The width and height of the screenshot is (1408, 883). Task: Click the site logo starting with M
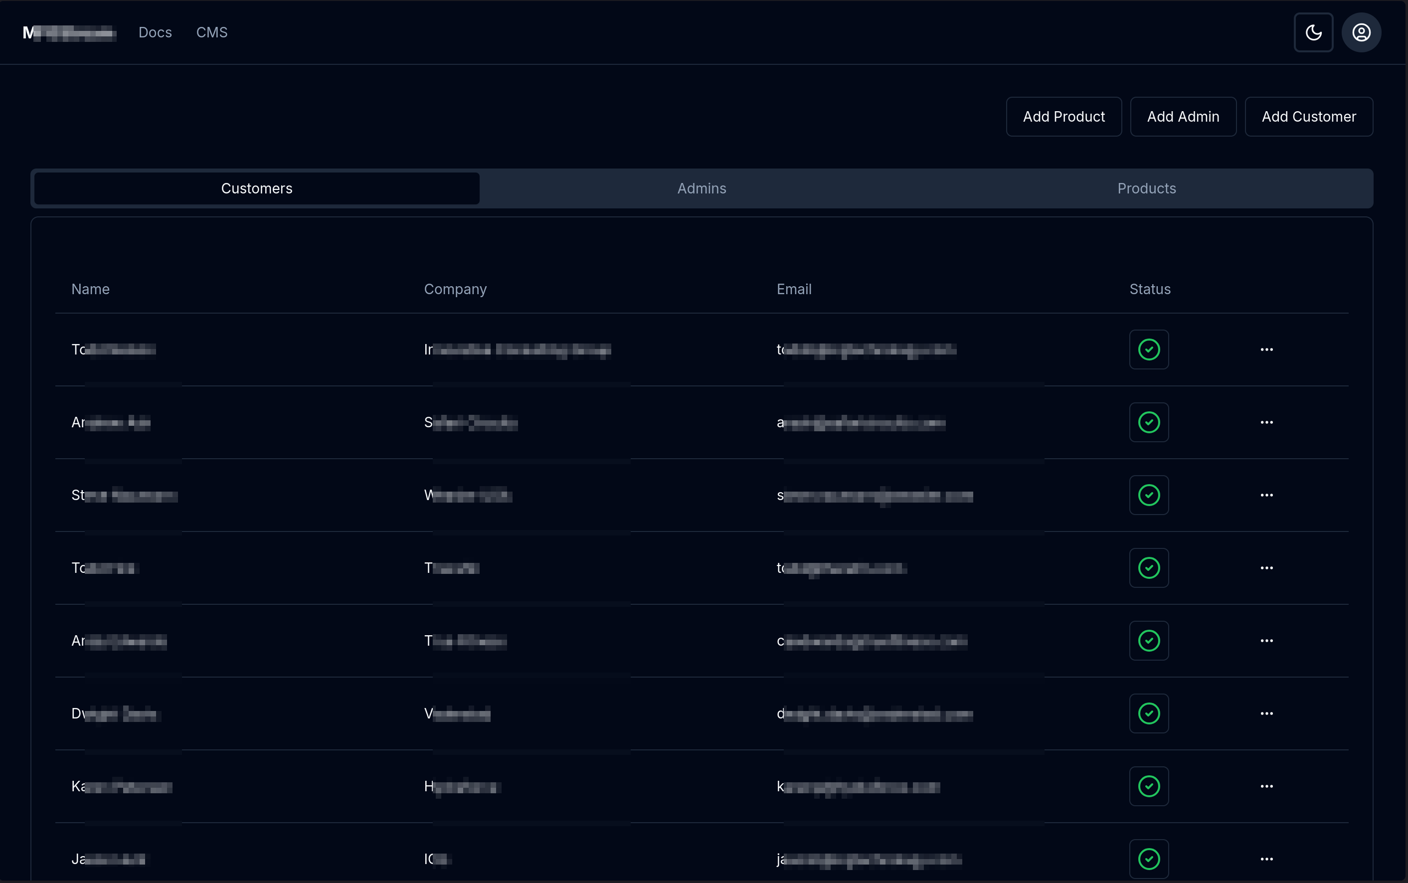coord(69,33)
